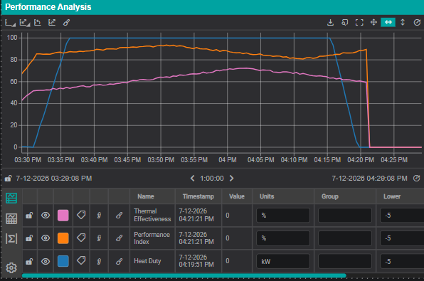Switch to the chart table view tab

pyautogui.click(x=11, y=218)
